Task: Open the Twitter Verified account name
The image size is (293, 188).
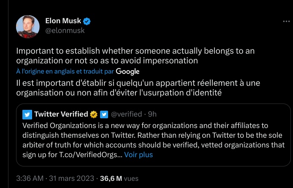Action: [61, 114]
